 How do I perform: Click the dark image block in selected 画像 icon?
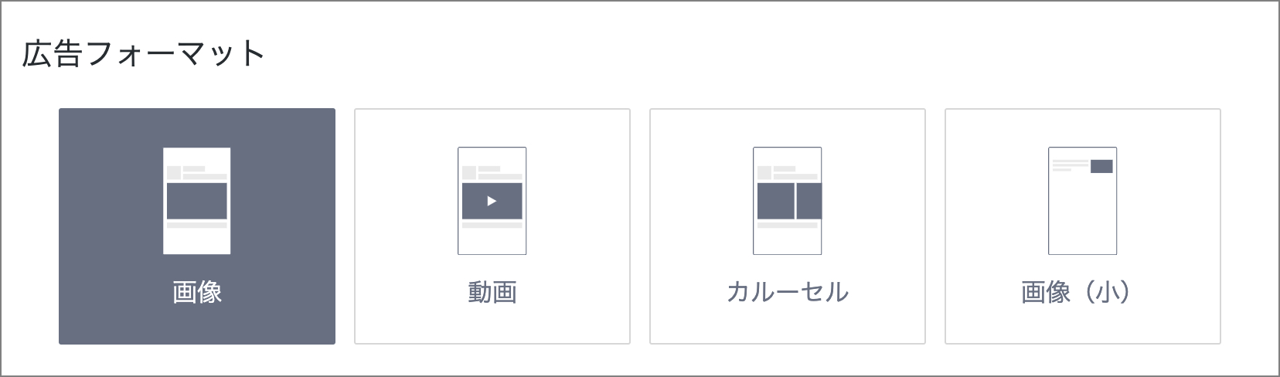point(197,202)
